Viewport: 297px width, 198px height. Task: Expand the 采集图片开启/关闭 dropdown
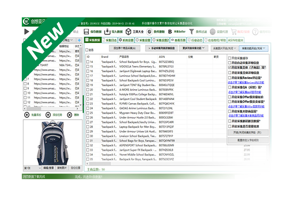pos(224,49)
